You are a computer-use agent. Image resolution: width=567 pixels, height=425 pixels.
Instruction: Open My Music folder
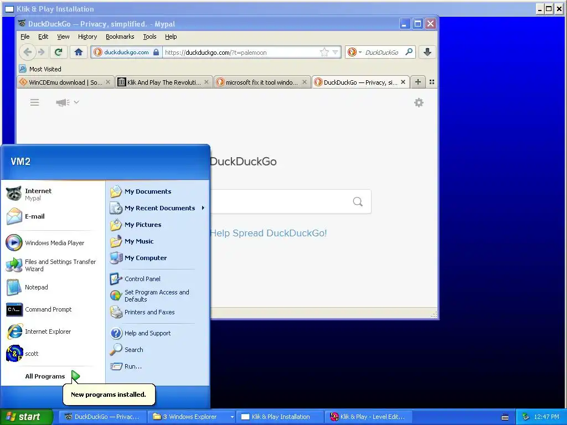pyautogui.click(x=158, y=241)
